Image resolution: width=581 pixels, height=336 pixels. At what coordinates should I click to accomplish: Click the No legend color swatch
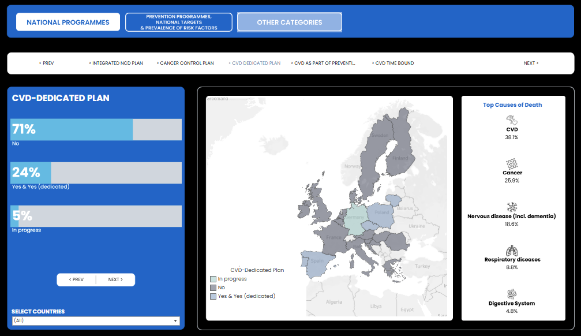[x=213, y=288]
